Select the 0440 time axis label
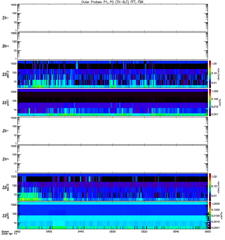Screen dimensions: 225x240 point(81,231)
